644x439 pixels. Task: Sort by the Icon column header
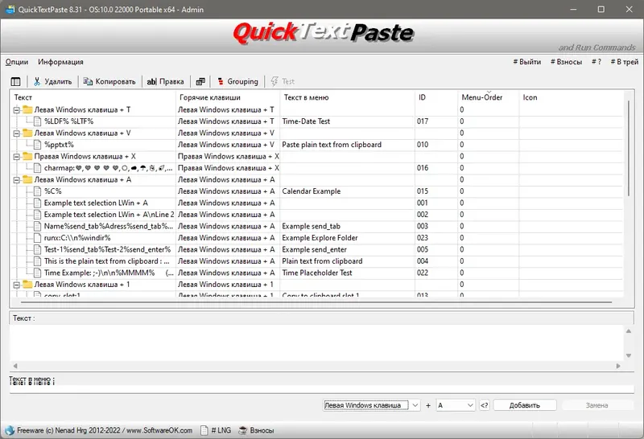(572, 97)
